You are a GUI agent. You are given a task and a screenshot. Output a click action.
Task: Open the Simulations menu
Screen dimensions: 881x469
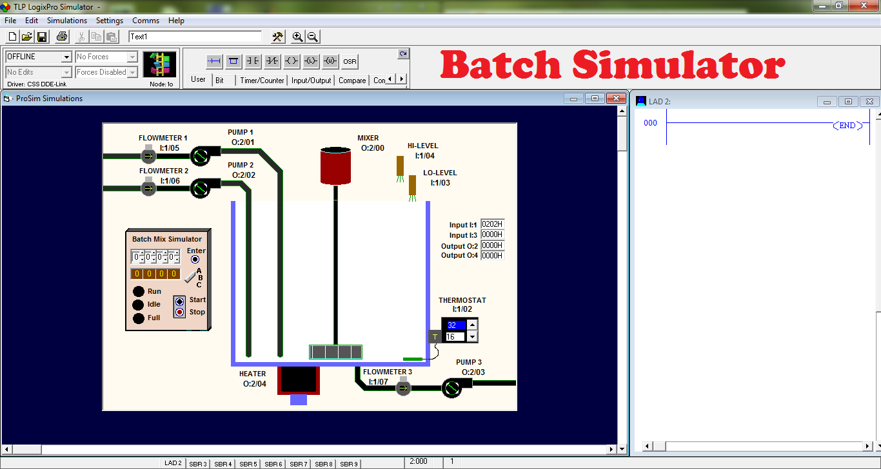click(66, 20)
